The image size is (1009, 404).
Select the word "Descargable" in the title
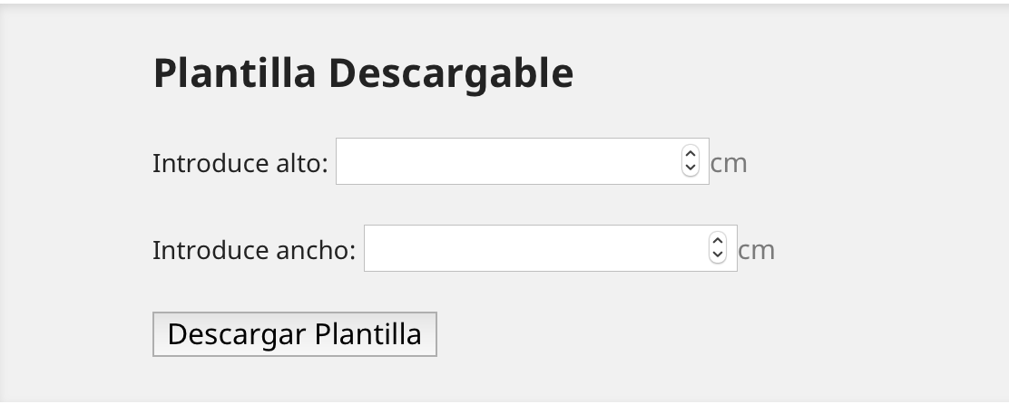pyautogui.click(x=450, y=73)
